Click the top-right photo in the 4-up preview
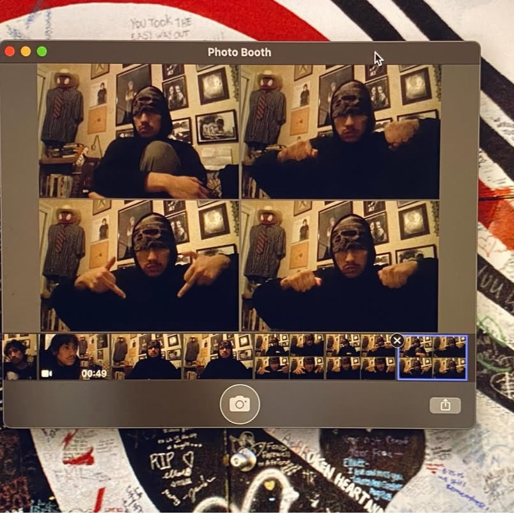Viewport: 514px width, 514px height. tap(340, 130)
